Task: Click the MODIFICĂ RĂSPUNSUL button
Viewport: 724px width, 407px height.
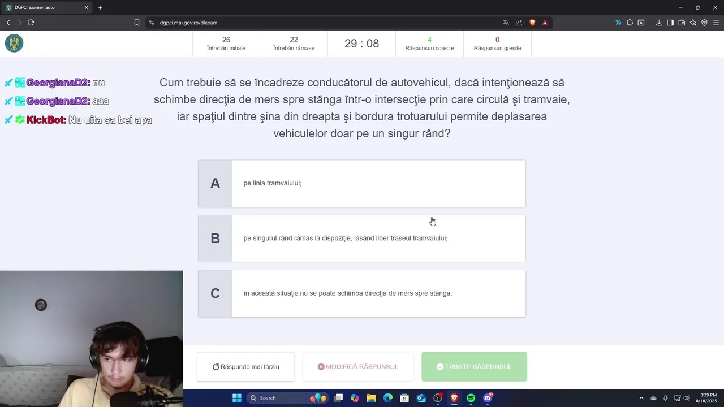Action: click(x=358, y=367)
